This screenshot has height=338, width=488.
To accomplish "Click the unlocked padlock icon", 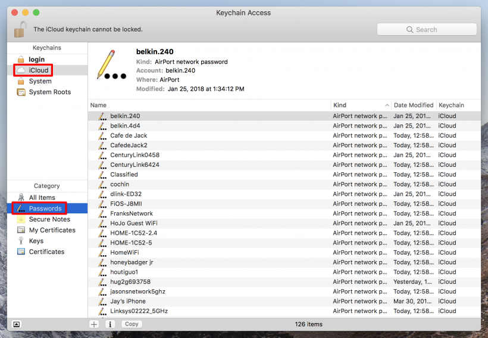I will pyautogui.click(x=20, y=29).
